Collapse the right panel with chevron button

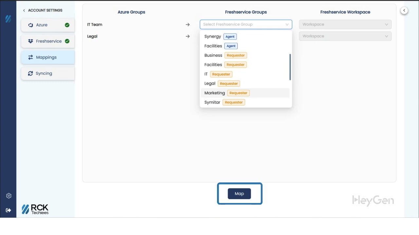(x=404, y=10)
